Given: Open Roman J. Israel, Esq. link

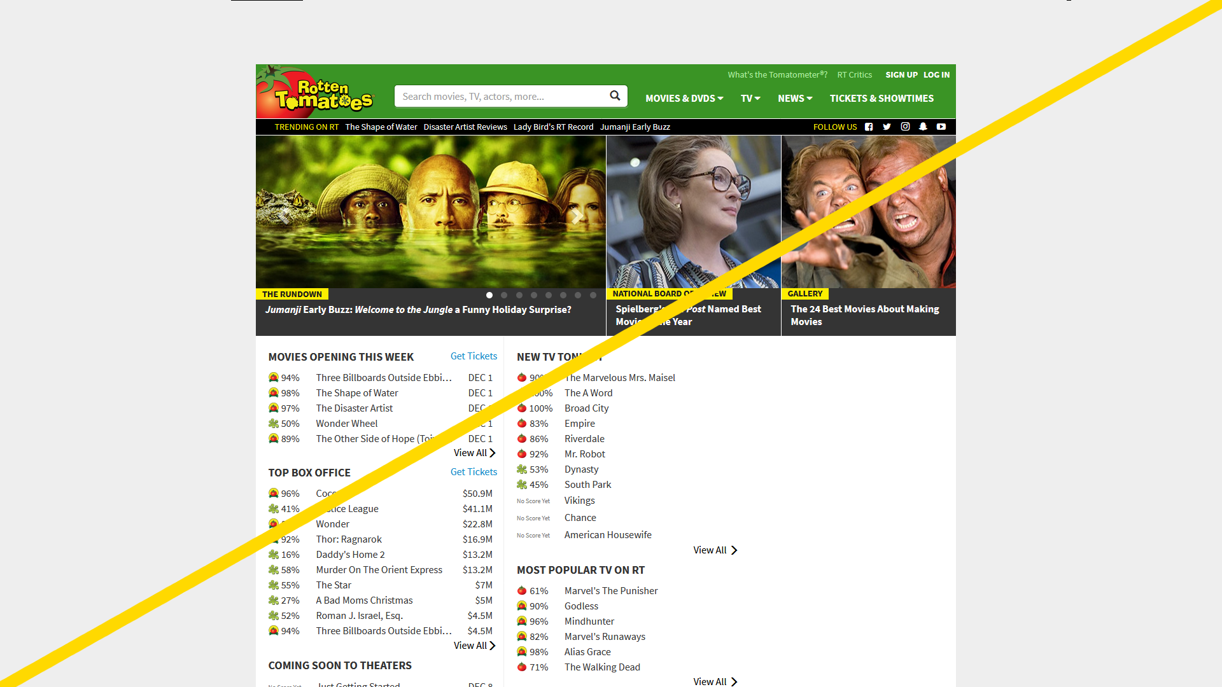Looking at the screenshot, I should point(360,616).
